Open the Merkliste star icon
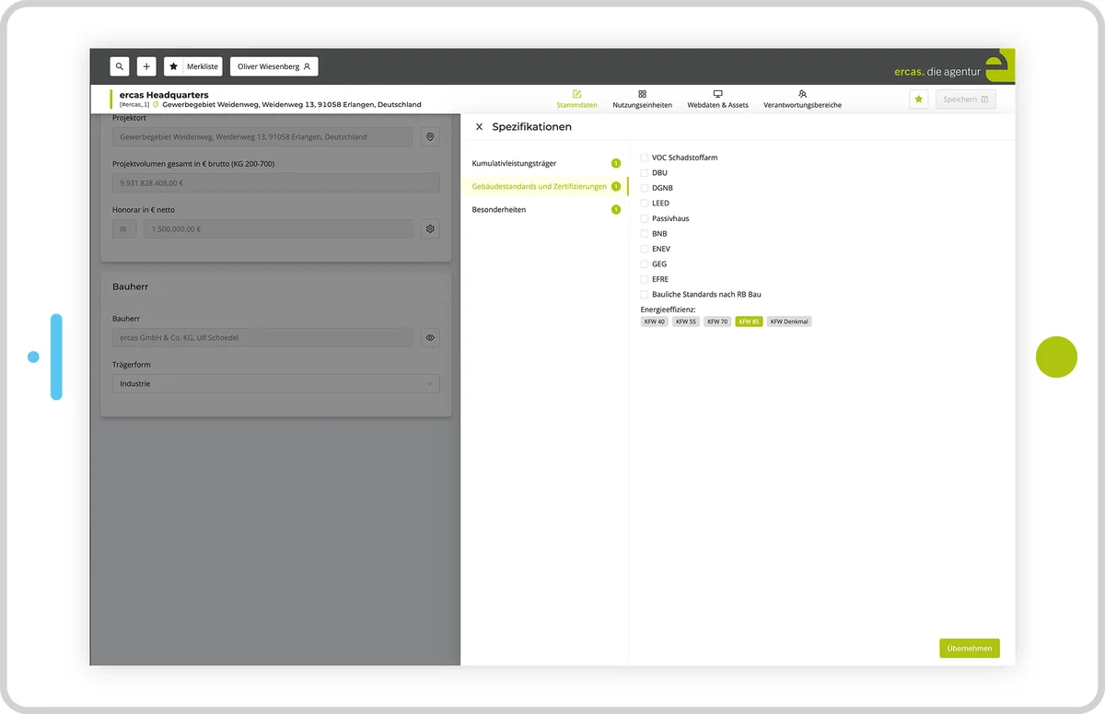The image size is (1105, 714). [173, 65]
